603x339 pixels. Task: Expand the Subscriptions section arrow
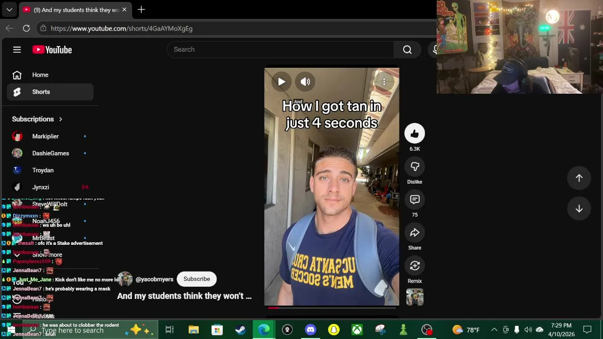coord(60,119)
